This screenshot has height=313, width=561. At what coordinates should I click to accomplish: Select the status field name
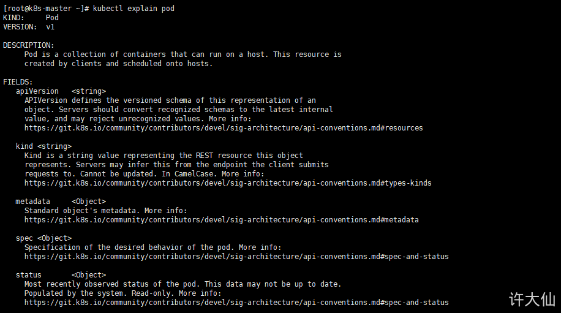29,275
